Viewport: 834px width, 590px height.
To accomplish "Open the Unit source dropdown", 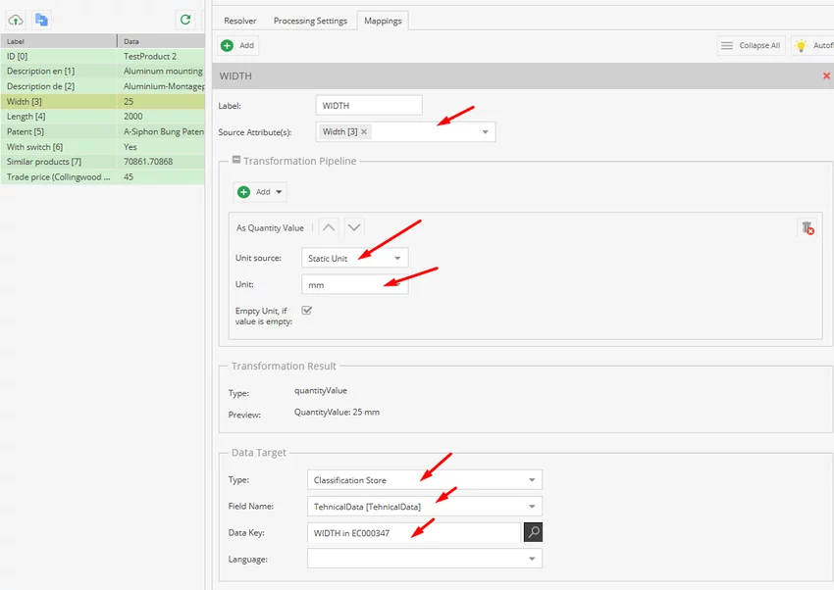I will (x=397, y=258).
